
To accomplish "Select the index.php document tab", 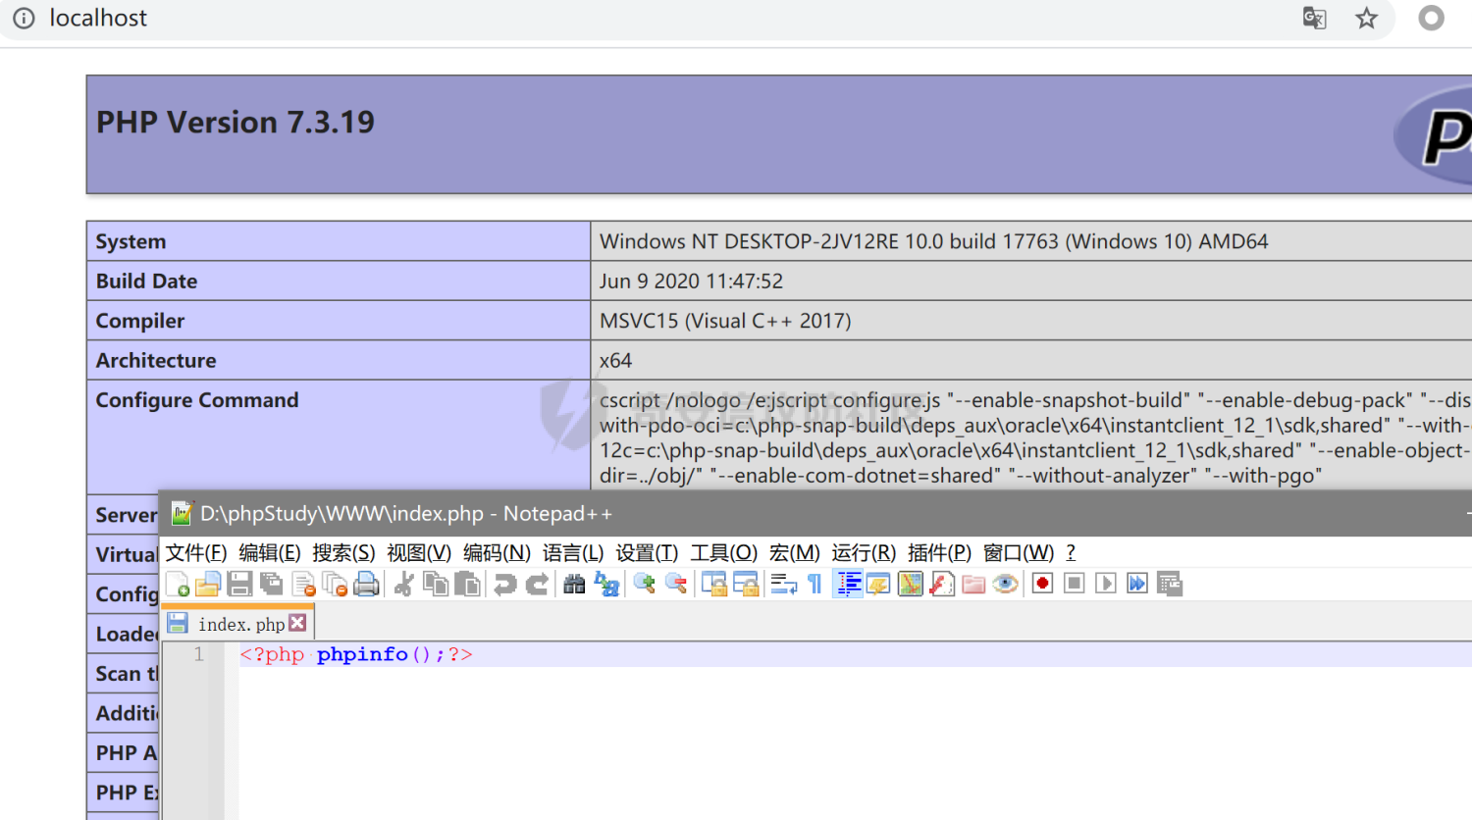I will (240, 625).
